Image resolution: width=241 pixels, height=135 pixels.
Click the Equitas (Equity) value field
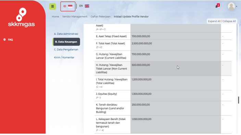point(176,96)
